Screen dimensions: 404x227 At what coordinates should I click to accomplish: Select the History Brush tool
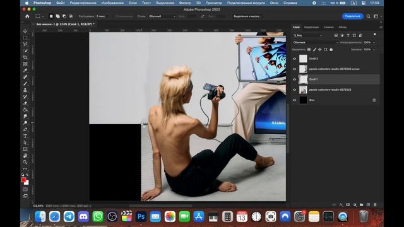25,96
